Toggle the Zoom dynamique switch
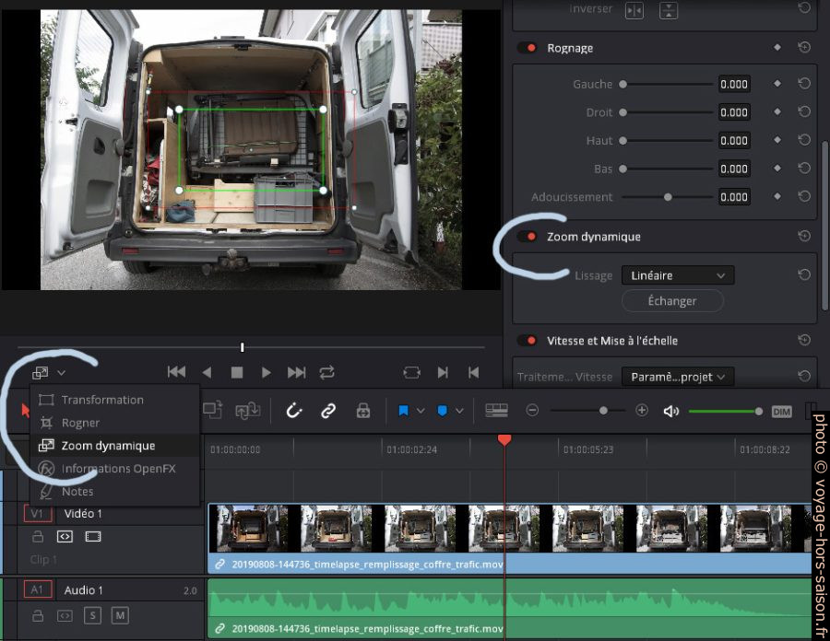Screen dimensions: 830x641 click(528, 237)
